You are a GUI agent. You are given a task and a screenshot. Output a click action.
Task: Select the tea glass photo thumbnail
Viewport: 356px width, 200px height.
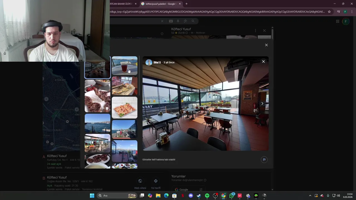pyautogui.click(x=125, y=66)
